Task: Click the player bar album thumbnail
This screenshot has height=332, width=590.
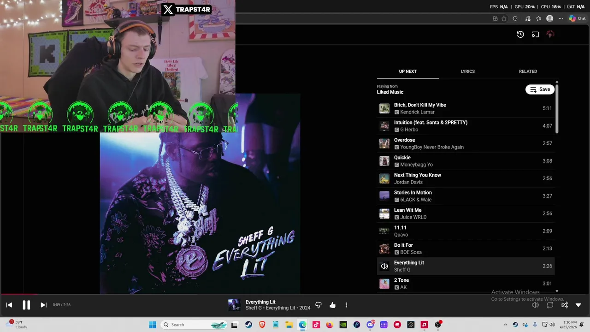Action: click(x=234, y=305)
